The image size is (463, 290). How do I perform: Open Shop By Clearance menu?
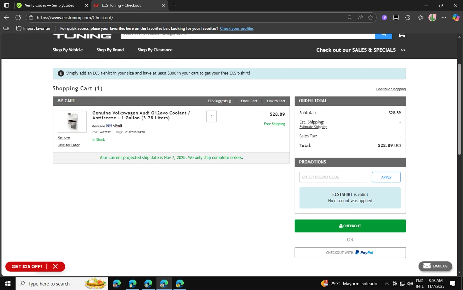(x=155, y=50)
